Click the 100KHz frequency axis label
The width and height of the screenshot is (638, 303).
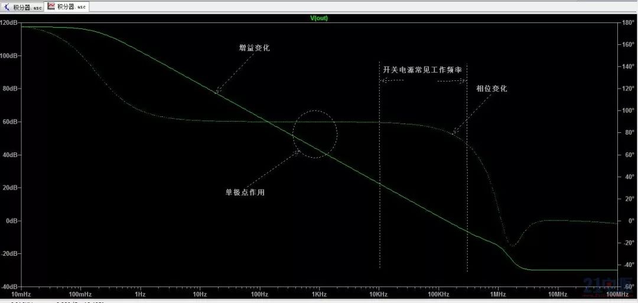(x=438, y=295)
